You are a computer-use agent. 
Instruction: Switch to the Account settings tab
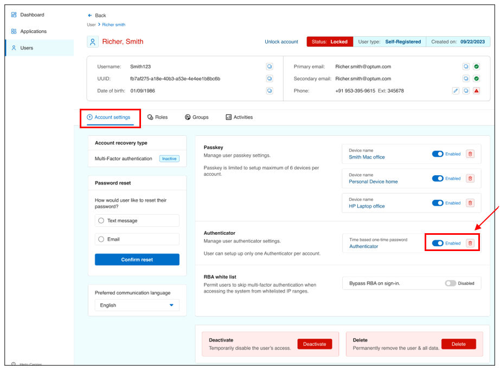coord(109,117)
